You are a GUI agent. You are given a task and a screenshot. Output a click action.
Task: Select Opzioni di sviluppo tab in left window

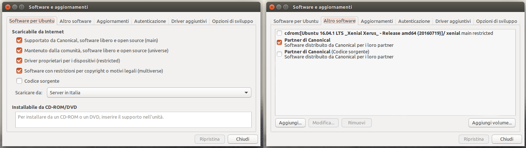pos(232,21)
